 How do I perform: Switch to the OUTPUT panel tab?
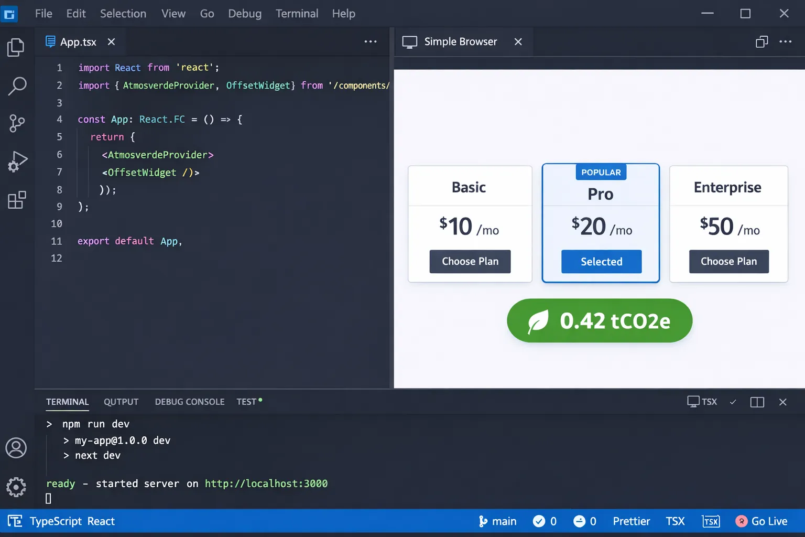tap(121, 402)
